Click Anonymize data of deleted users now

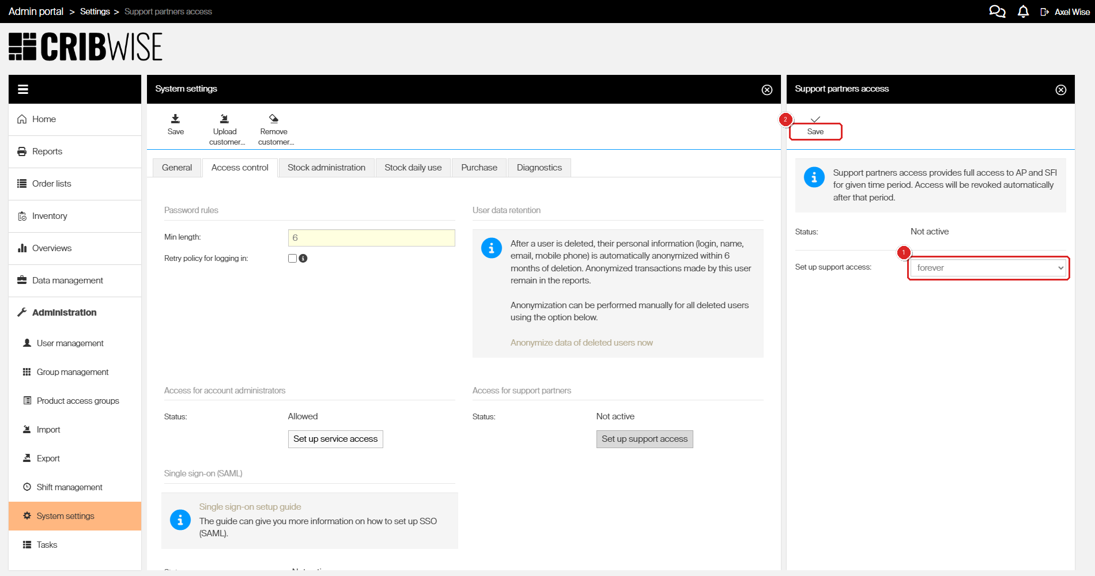(x=582, y=343)
